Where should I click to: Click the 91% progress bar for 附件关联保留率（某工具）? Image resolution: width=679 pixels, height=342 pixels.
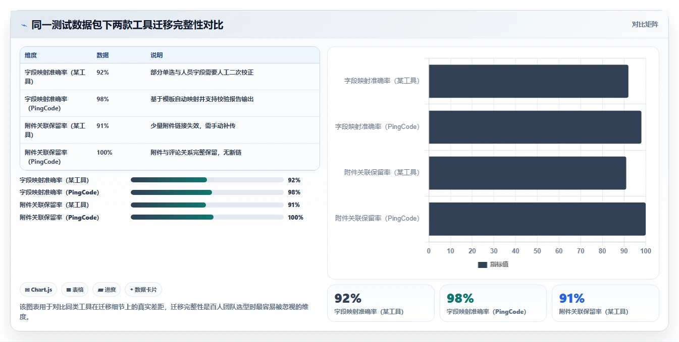pos(207,205)
